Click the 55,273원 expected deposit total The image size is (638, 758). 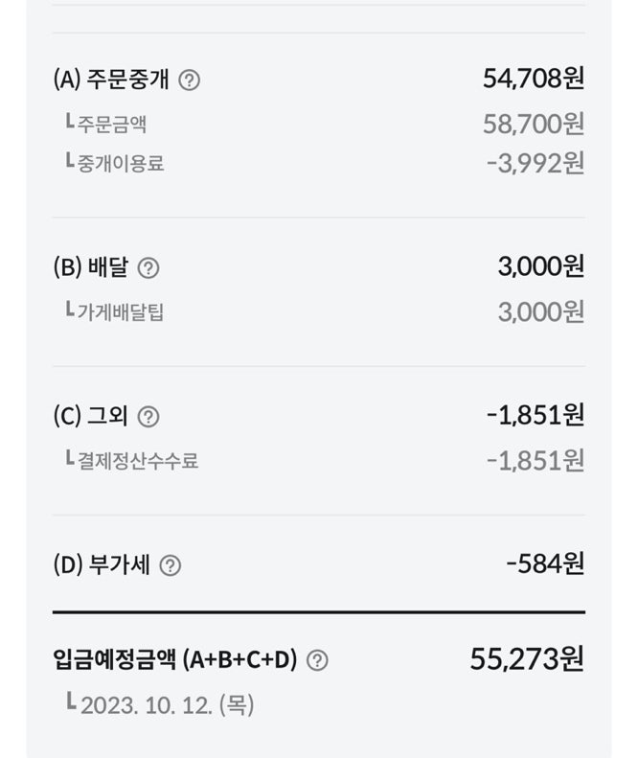[x=526, y=658]
